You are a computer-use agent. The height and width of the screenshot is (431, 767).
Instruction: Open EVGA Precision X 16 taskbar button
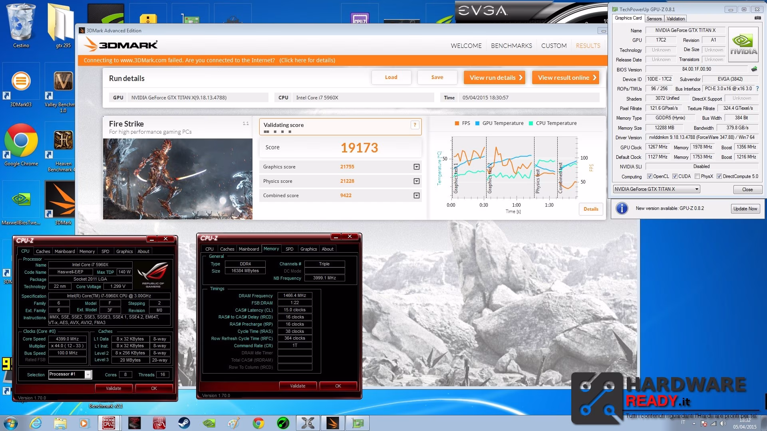point(308,423)
